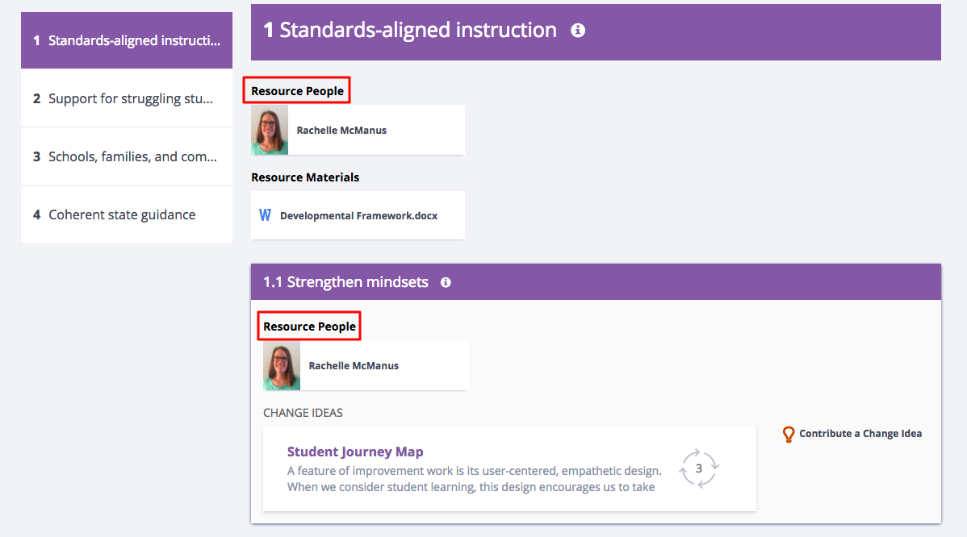Select Standards-aligned instruction sidebar item
Viewport: 967px width, 537px height.
(x=127, y=40)
